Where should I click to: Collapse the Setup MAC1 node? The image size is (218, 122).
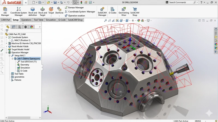tap(10, 56)
